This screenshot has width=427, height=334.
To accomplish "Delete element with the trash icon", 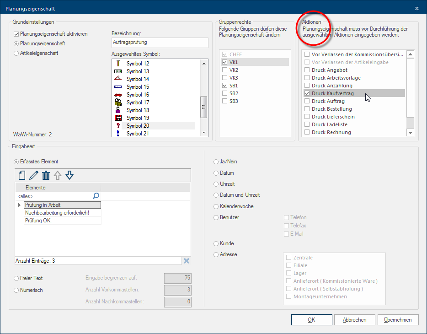I will click(46, 175).
